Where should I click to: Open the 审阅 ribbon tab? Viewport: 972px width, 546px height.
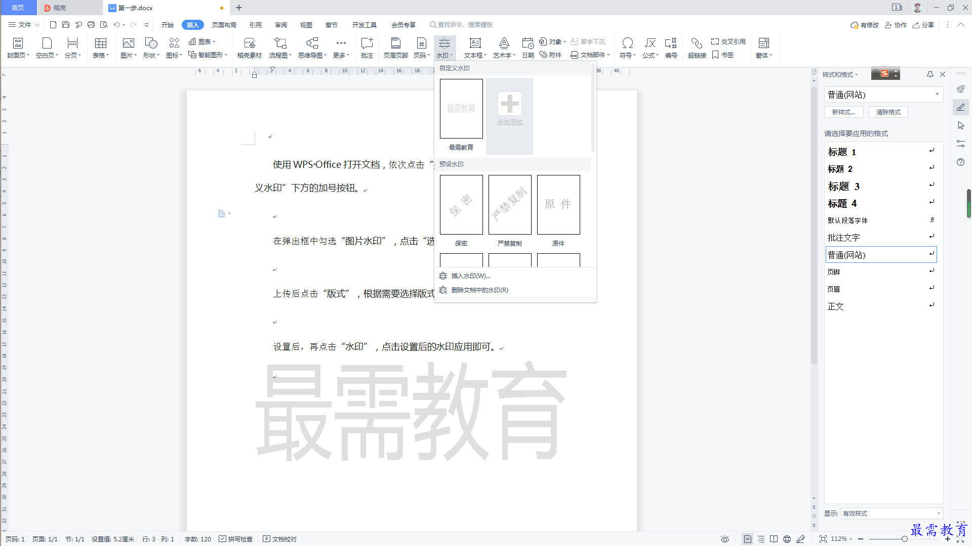coord(281,25)
